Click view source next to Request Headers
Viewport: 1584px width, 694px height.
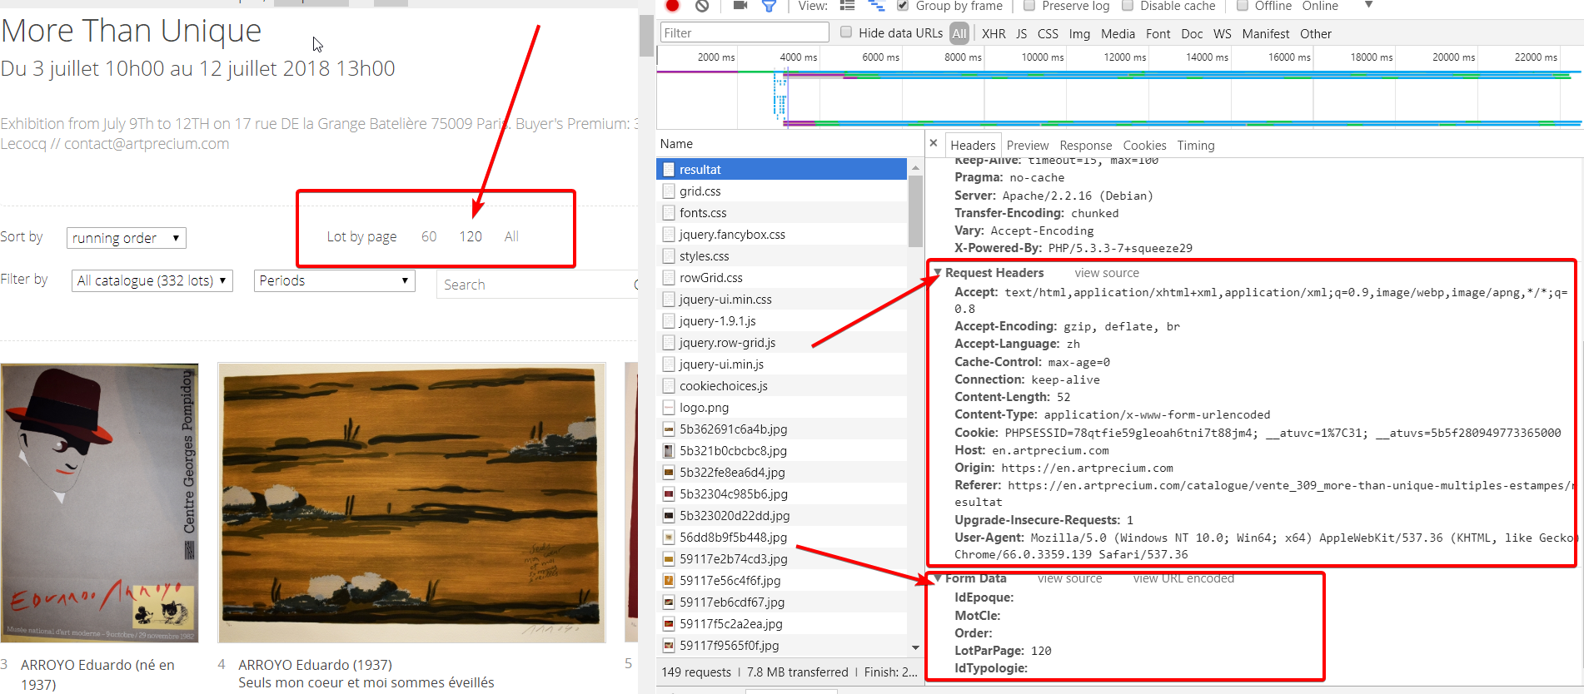(1107, 273)
